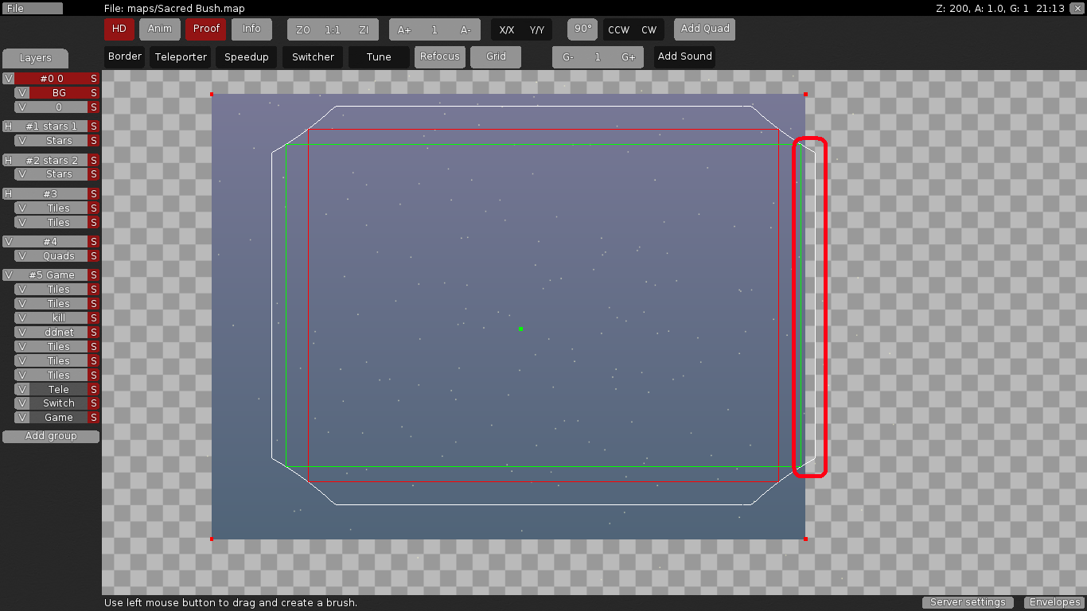Viewport: 1087px width, 611px height.
Task: Toggle the Grid display
Action: tap(496, 56)
